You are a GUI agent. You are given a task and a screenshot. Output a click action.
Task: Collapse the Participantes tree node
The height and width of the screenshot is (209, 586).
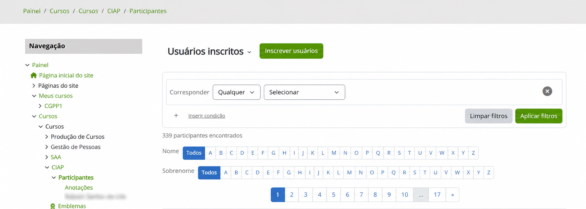54,177
